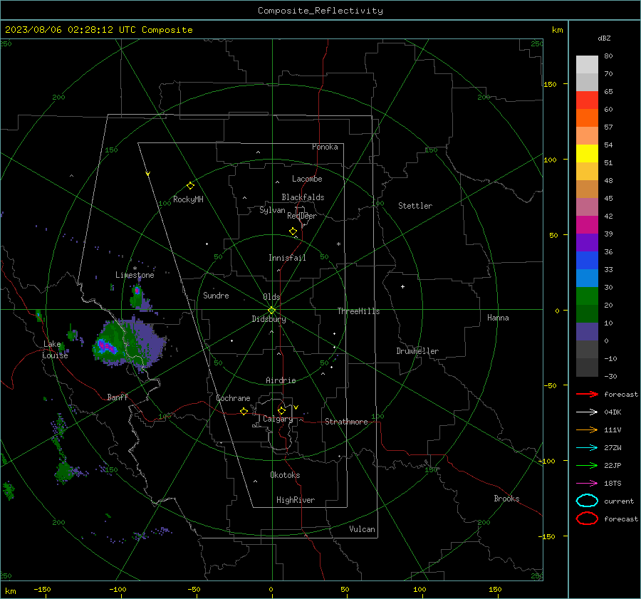Click the Banff label
The height and width of the screenshot is (599, 641).
[118, 397]
